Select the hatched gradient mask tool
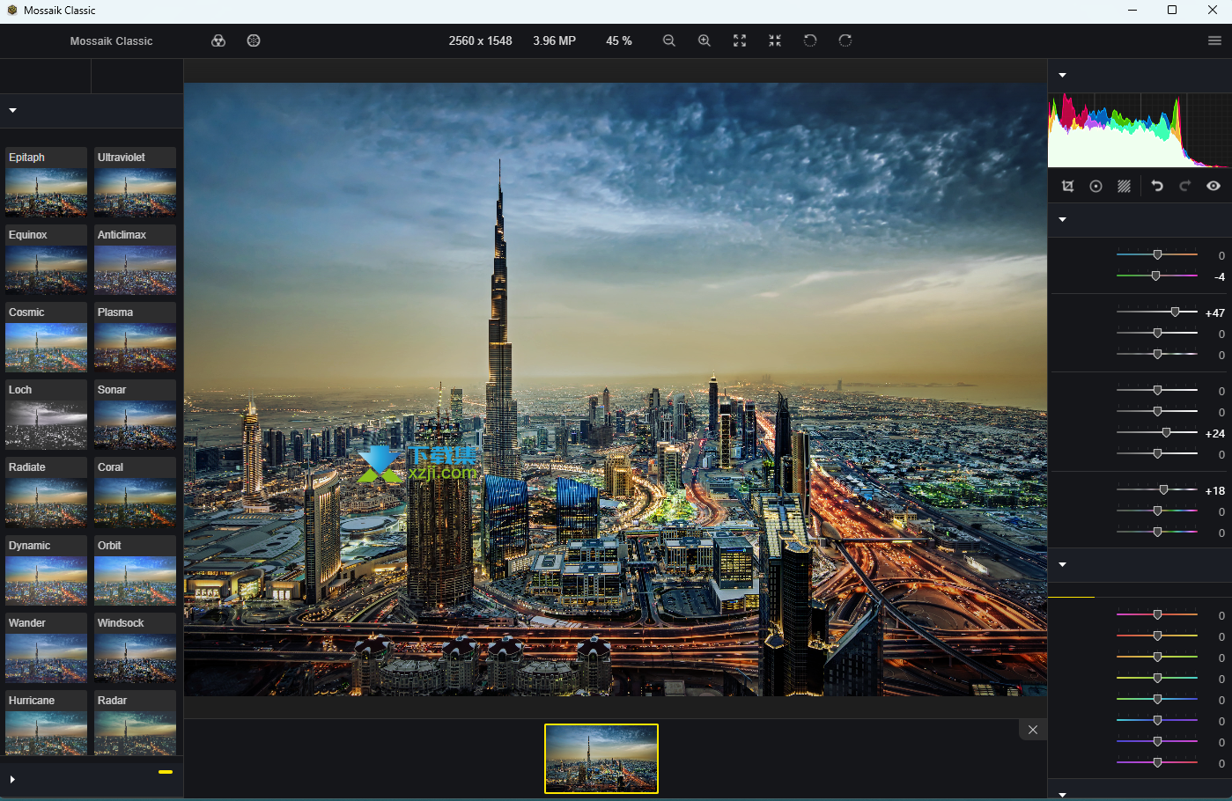This screenshot has height=801, width=1232. point(1124,186)
